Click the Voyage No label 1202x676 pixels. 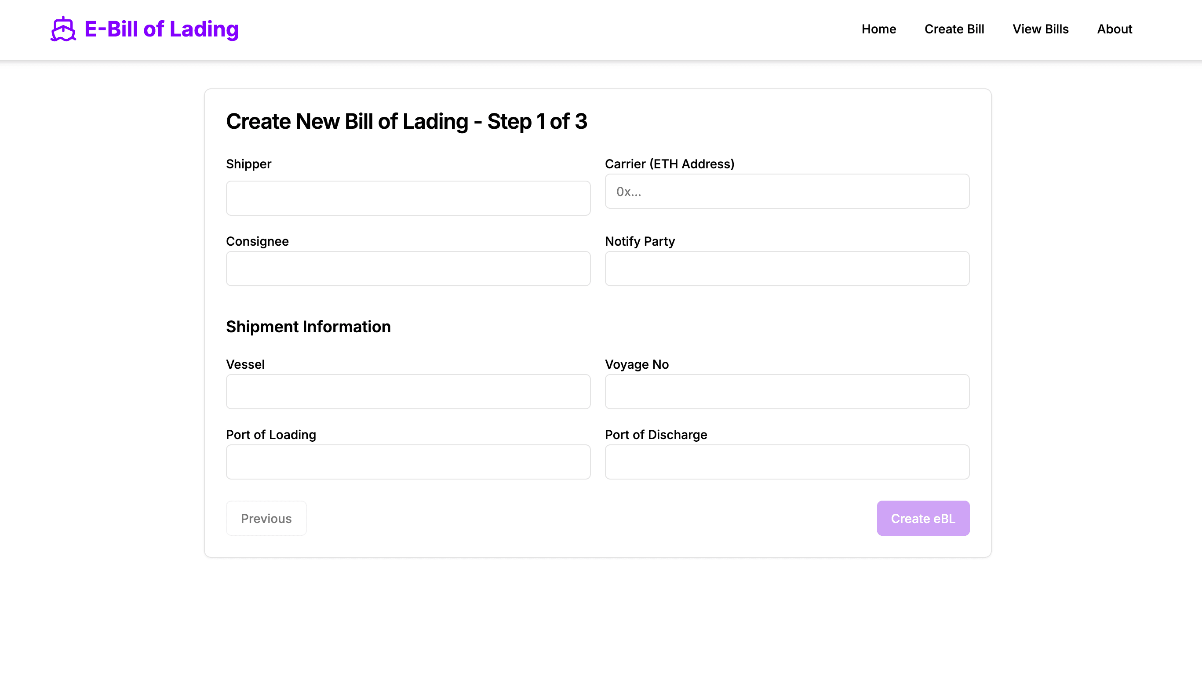point(637,364)
